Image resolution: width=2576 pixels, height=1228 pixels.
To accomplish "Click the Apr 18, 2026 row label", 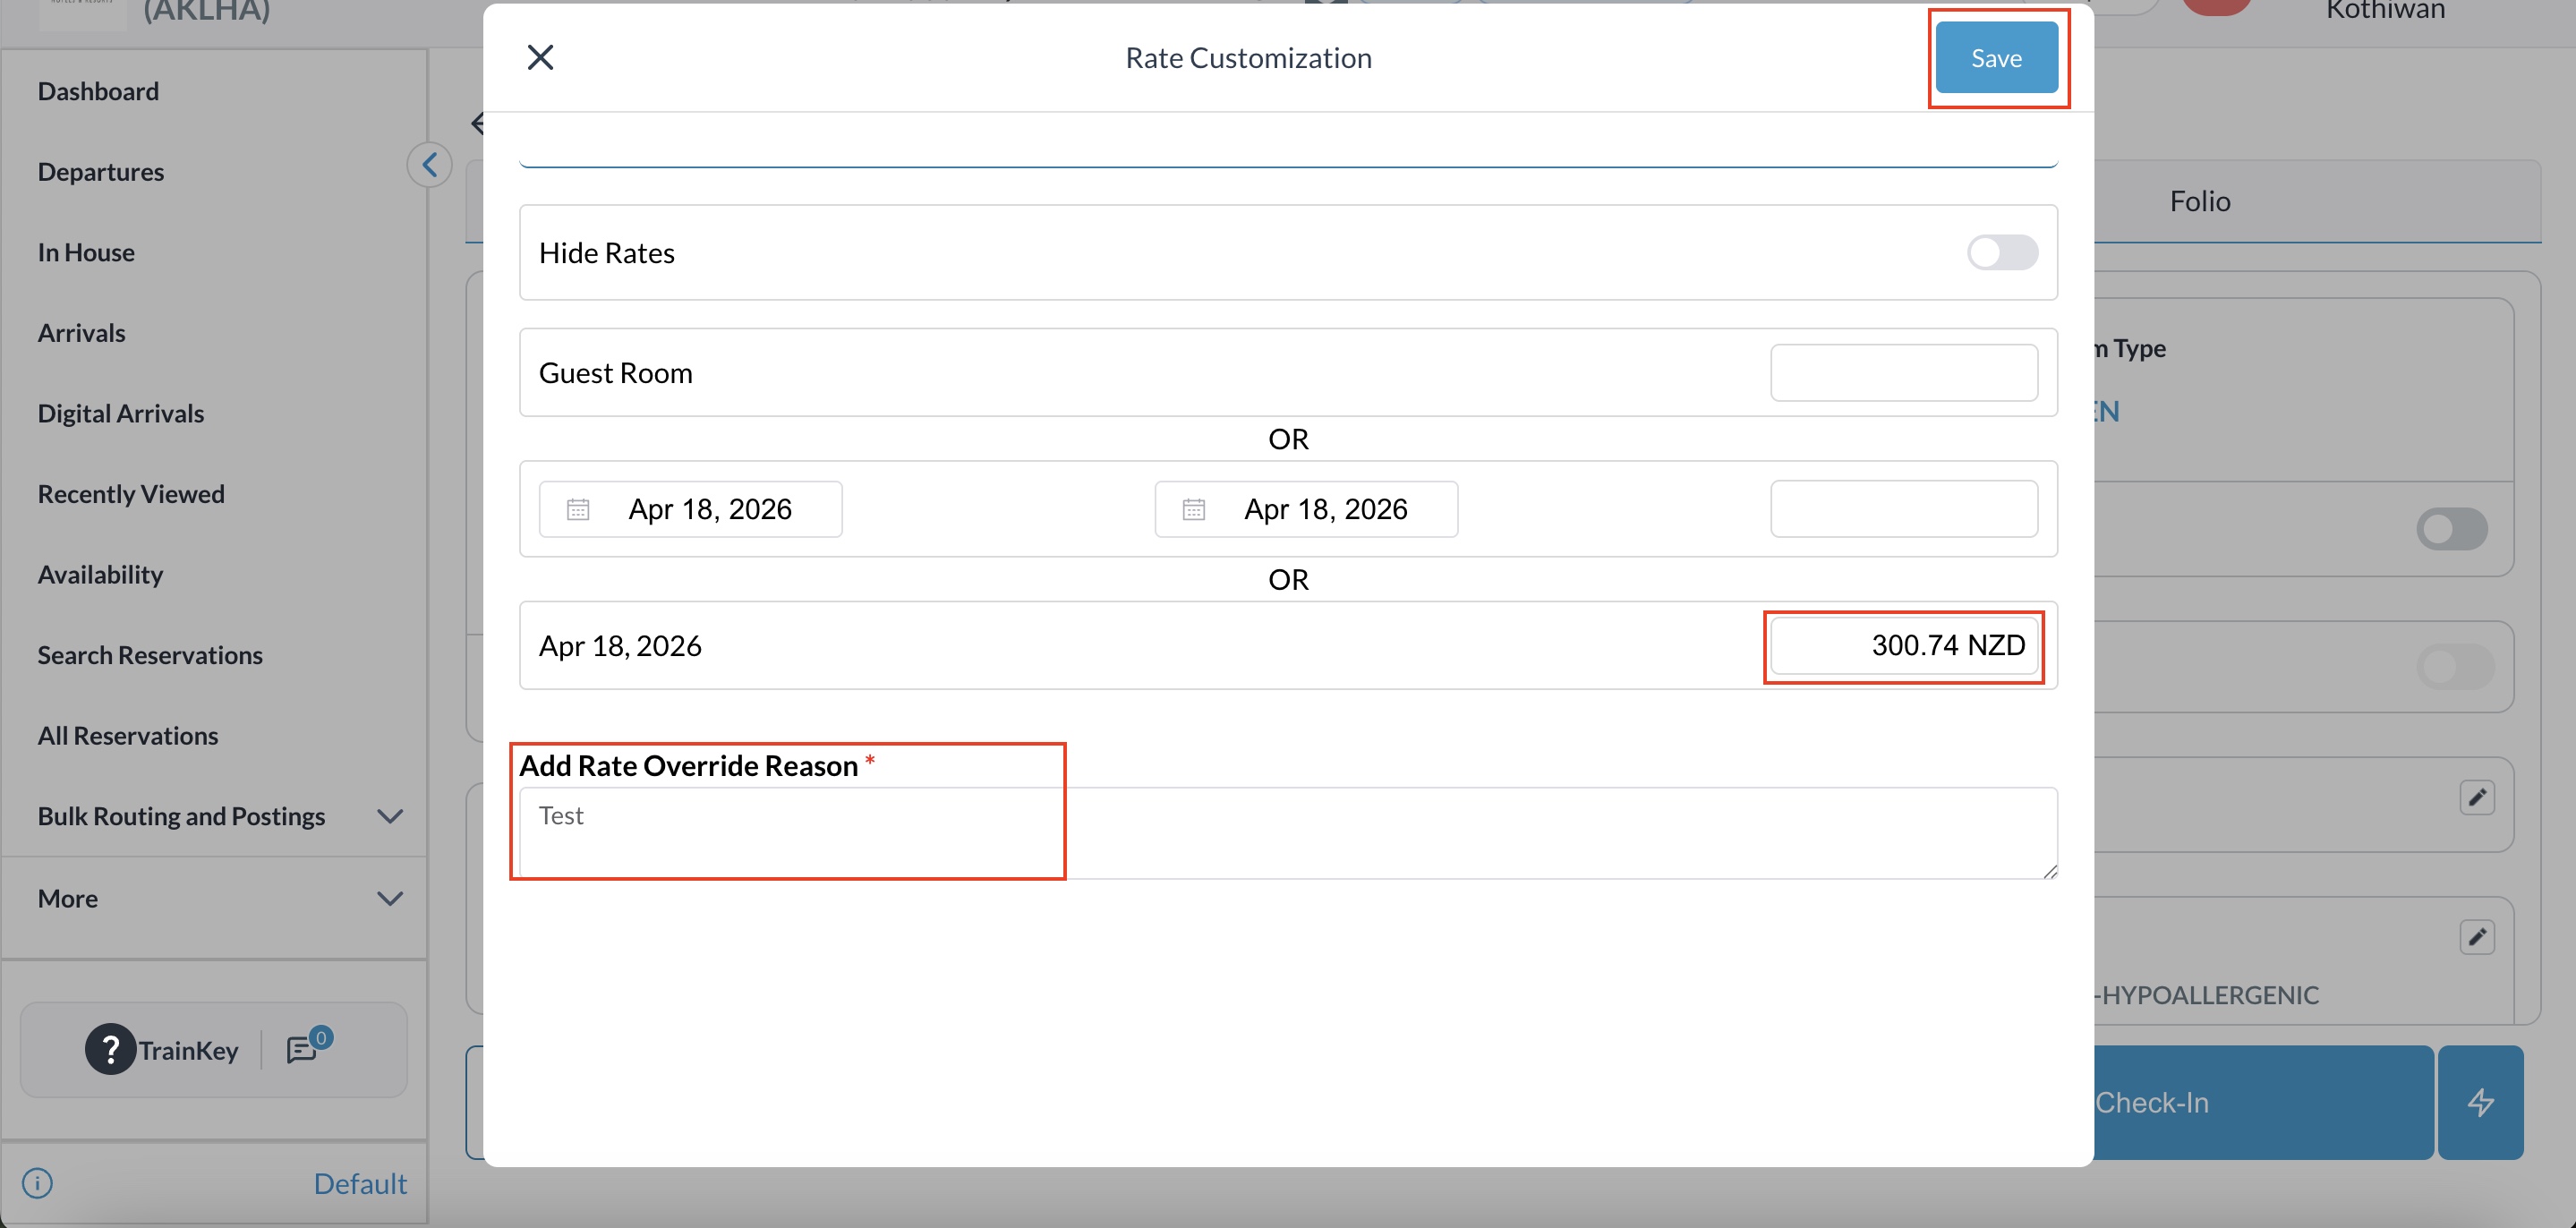I will click(x=620, y=646).
